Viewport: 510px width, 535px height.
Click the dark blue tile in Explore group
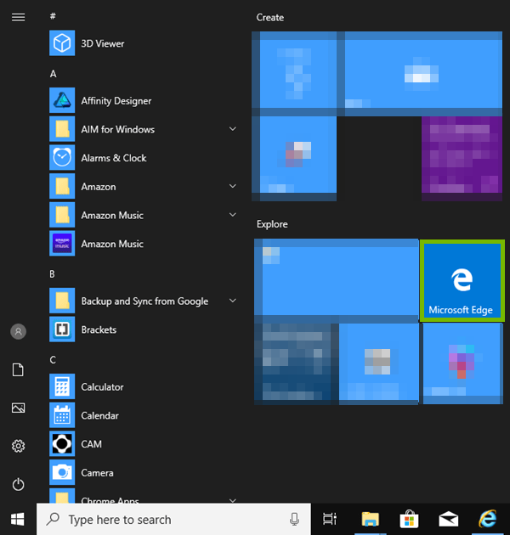pos(297,364)
